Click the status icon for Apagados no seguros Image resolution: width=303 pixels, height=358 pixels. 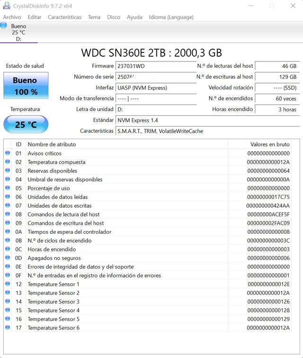click(8, 257)
